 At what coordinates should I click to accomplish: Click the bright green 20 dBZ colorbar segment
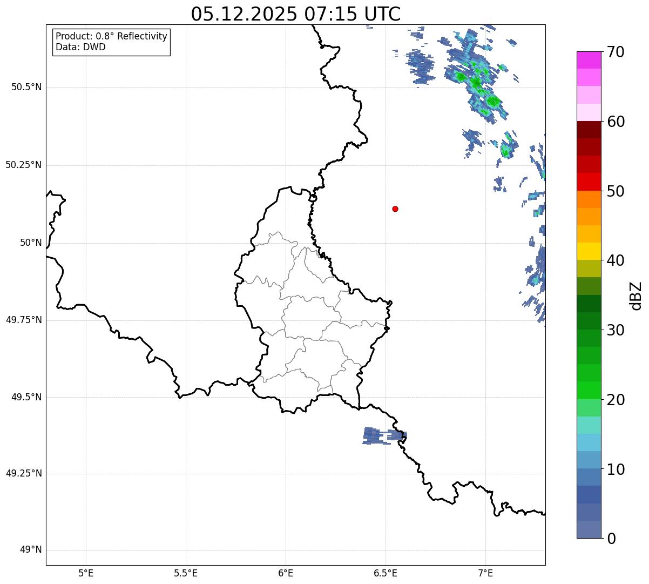pyautogui.click(x=589, y=390)
